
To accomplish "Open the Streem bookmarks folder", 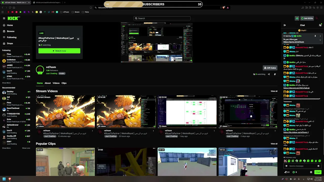I will pos(76,12).
